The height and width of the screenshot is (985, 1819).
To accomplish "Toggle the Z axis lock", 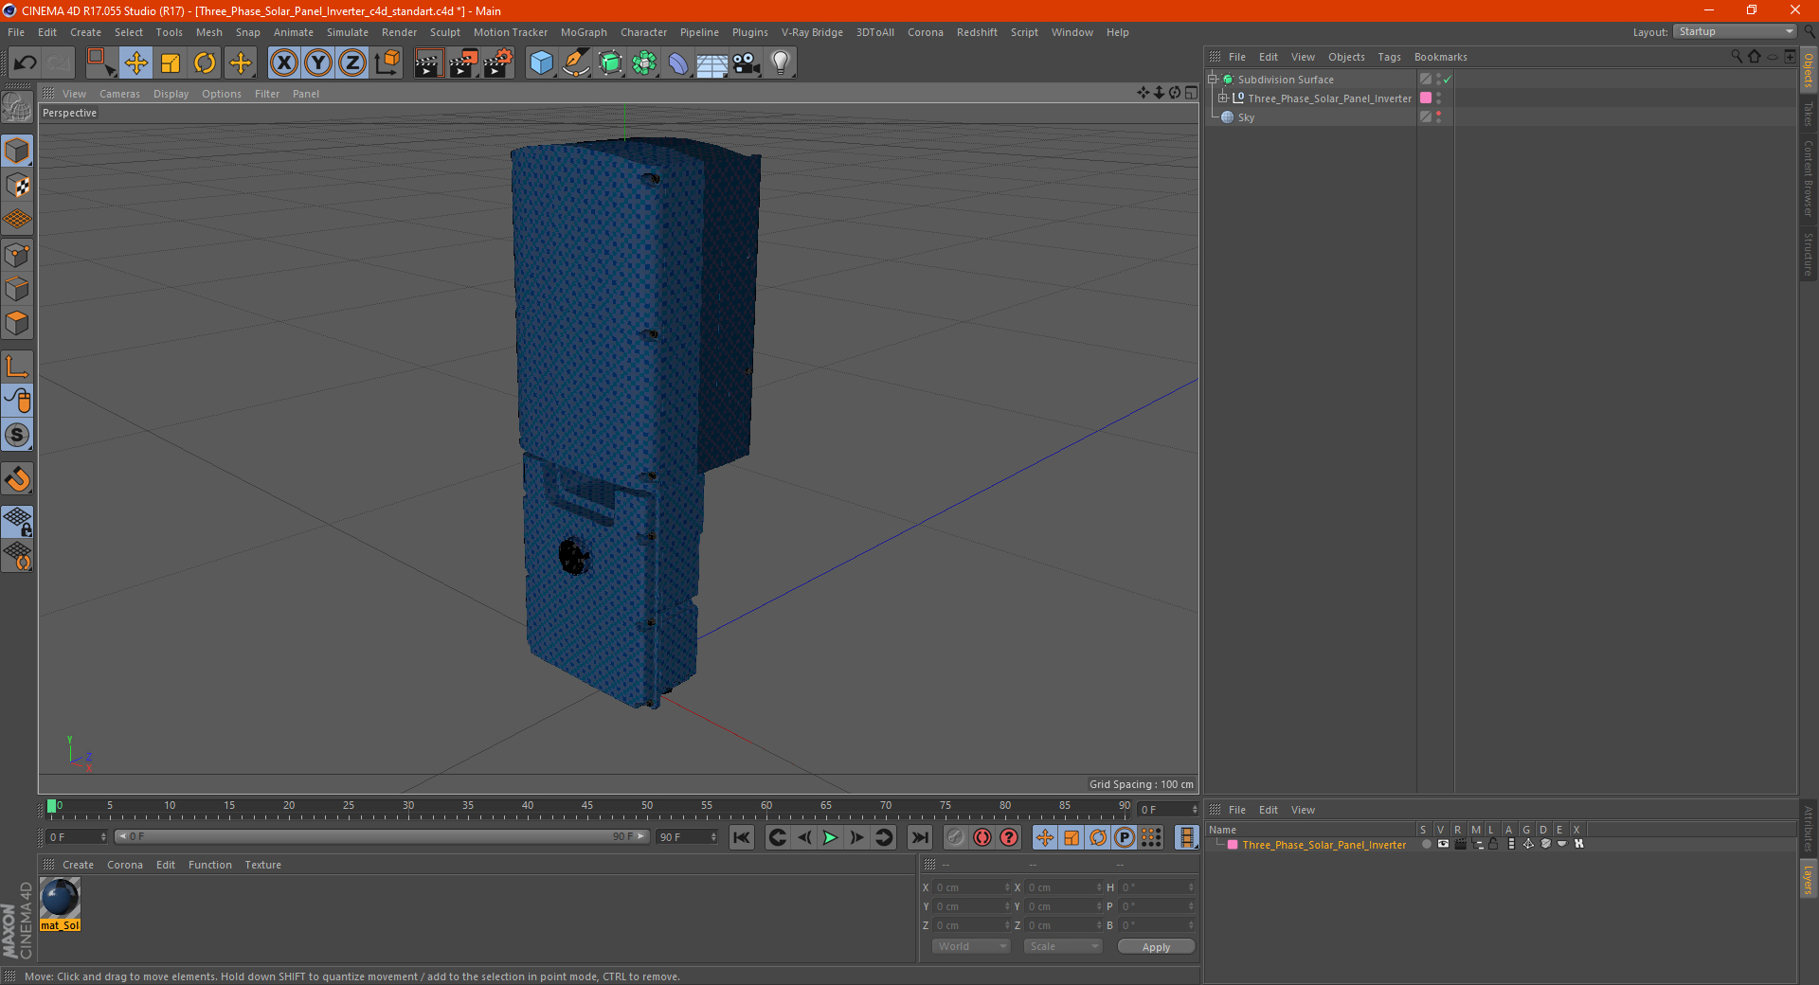I will coord(352,63).
